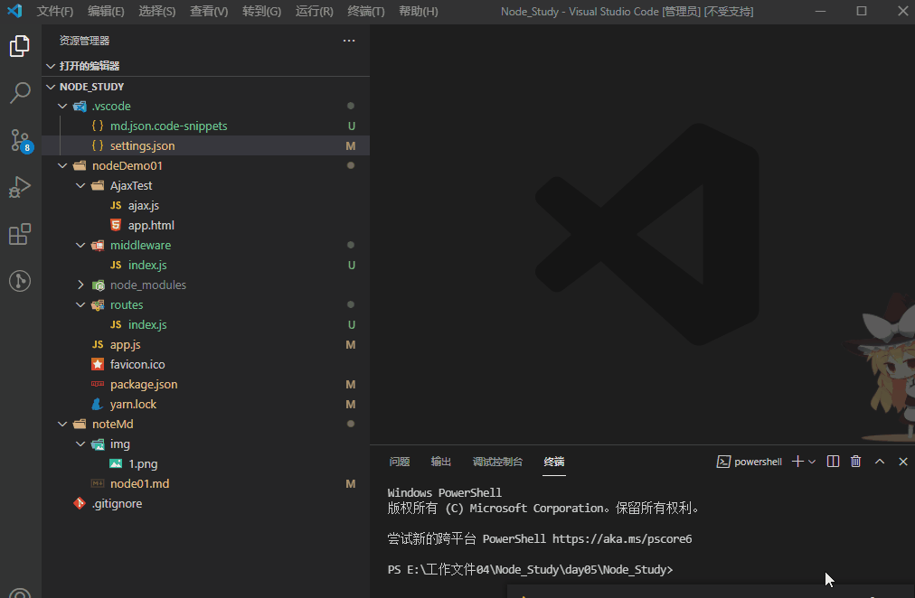This screenshot has width=915, height=598.
Task: Switch to the 调试控制台 panel tab
Action: (x=497, y=462)
